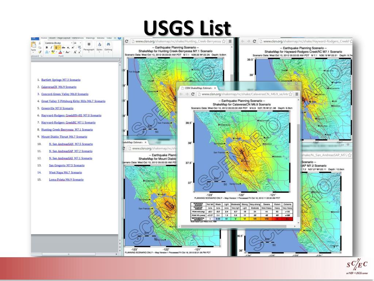Click address bar of Hunting Creek-Berryessa window
The image size is (374, 281).
(x=178, y=41)
